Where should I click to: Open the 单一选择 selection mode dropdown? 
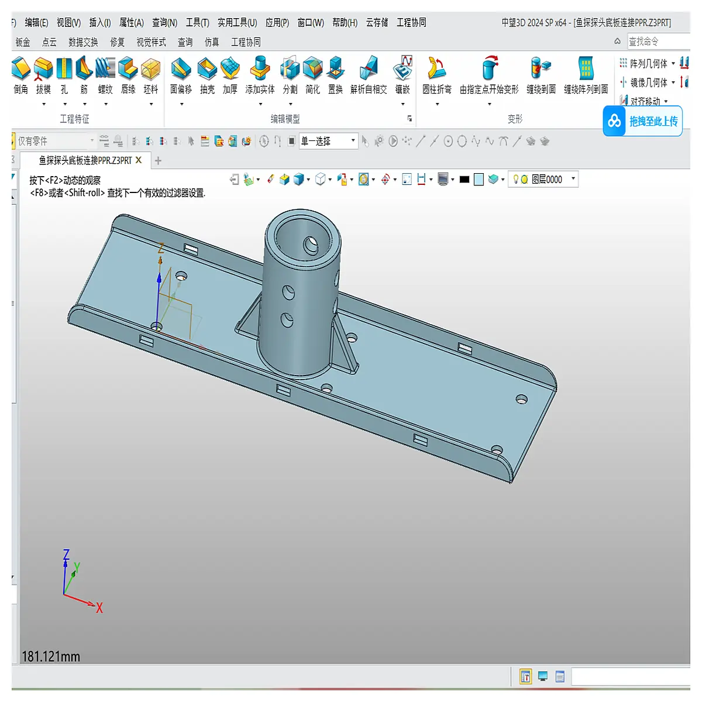[x=353, y=140]
